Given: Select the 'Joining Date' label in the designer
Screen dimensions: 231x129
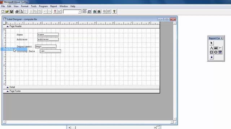Looking at the screenshot, I should point(26,51).
